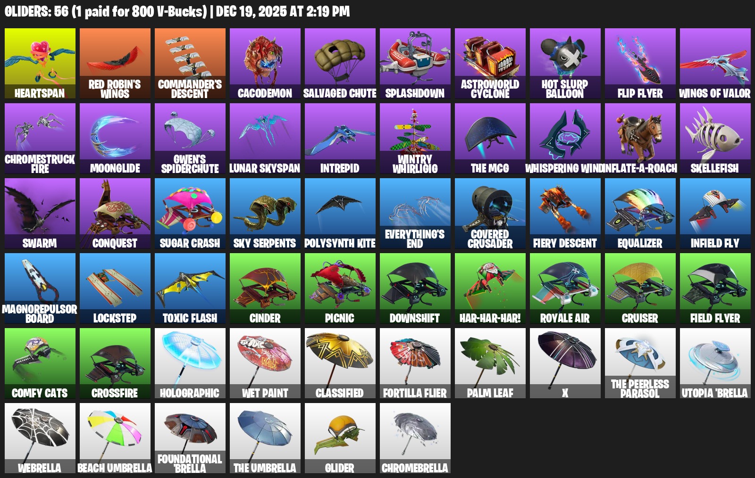Choose the Comfy Cats glider
755x478 pixels.
pyautogui.click(x=40, y=363)
